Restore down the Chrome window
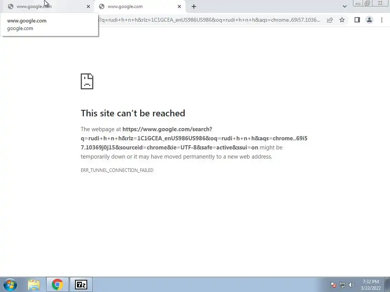390x292 pixels. pos(368,3)
